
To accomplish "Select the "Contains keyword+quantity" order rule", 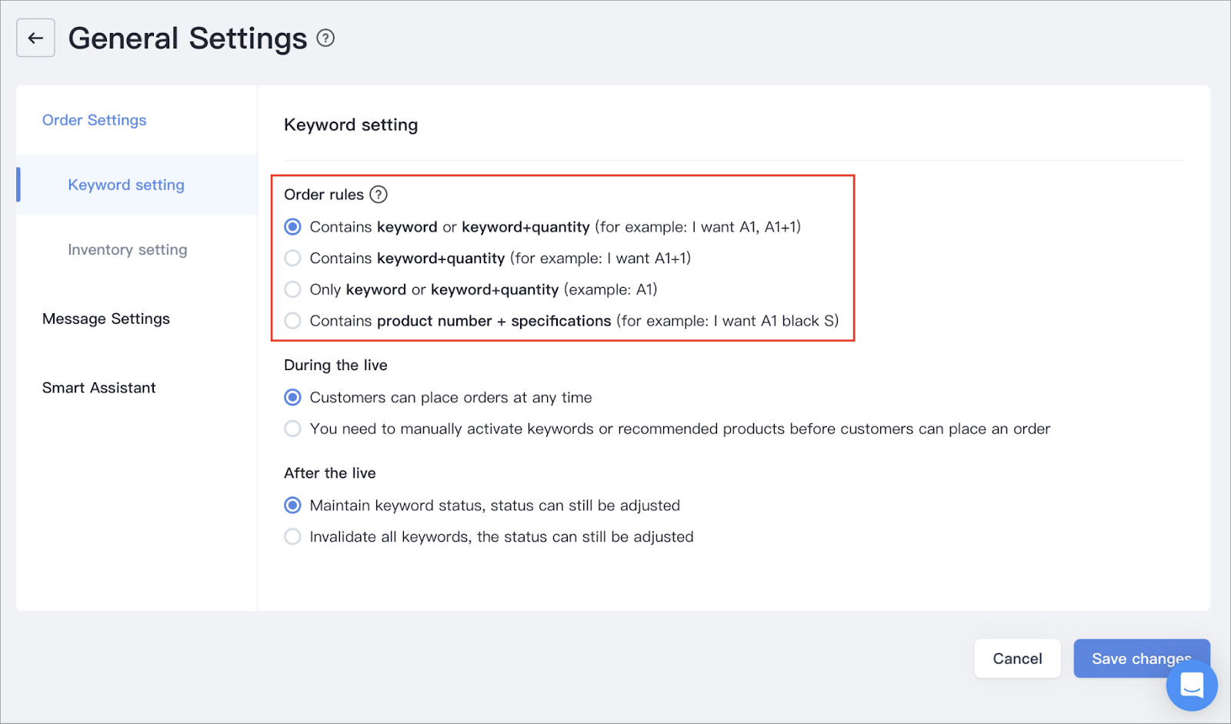I will coord(292,258).
